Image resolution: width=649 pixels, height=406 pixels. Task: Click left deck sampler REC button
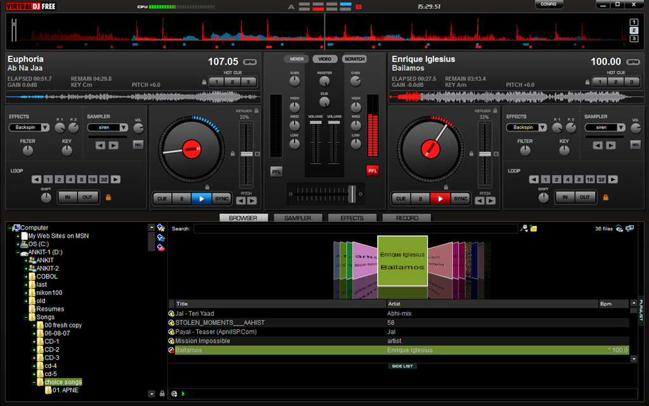tap(138, 145)
